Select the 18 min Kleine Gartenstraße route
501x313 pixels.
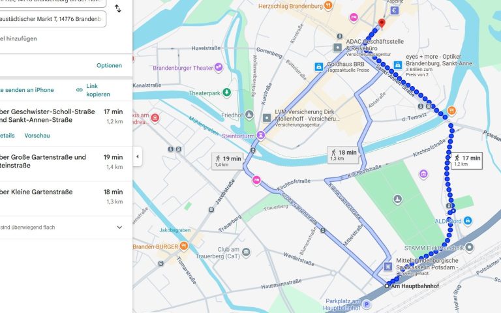pos(66,199)
